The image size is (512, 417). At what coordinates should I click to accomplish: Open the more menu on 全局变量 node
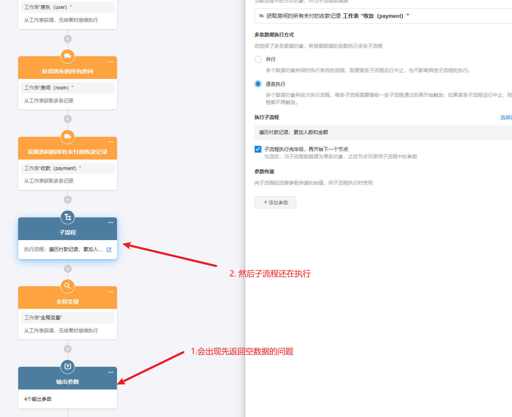(x=110, y=292)
